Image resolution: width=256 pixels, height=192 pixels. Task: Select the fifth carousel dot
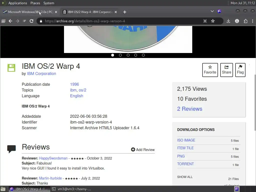point(143,55)
